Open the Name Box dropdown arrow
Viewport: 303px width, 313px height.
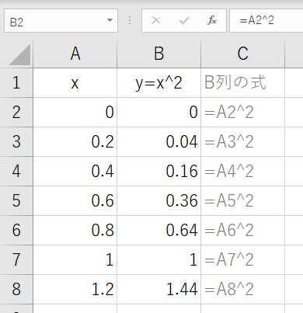(x=110, y=20)
